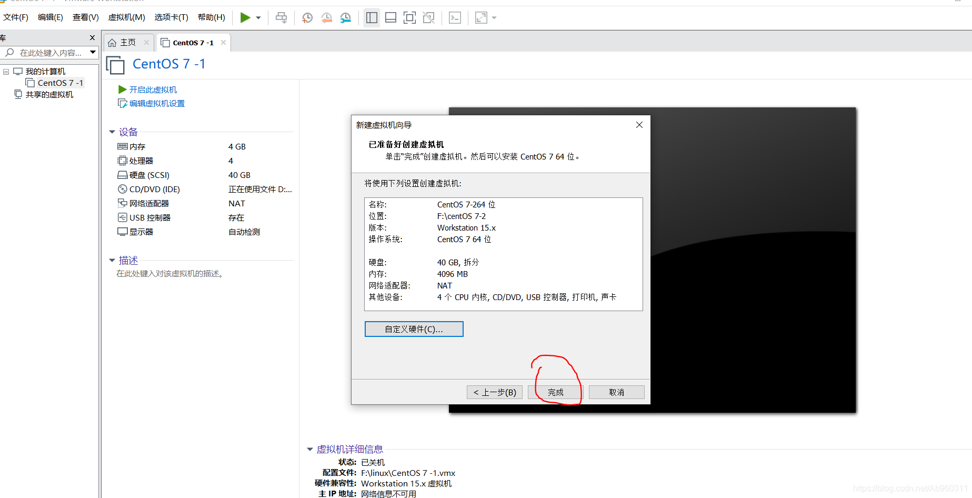
Task: Select 共享的虚拟机 in the library tree
Action: [x=49, y=95]
